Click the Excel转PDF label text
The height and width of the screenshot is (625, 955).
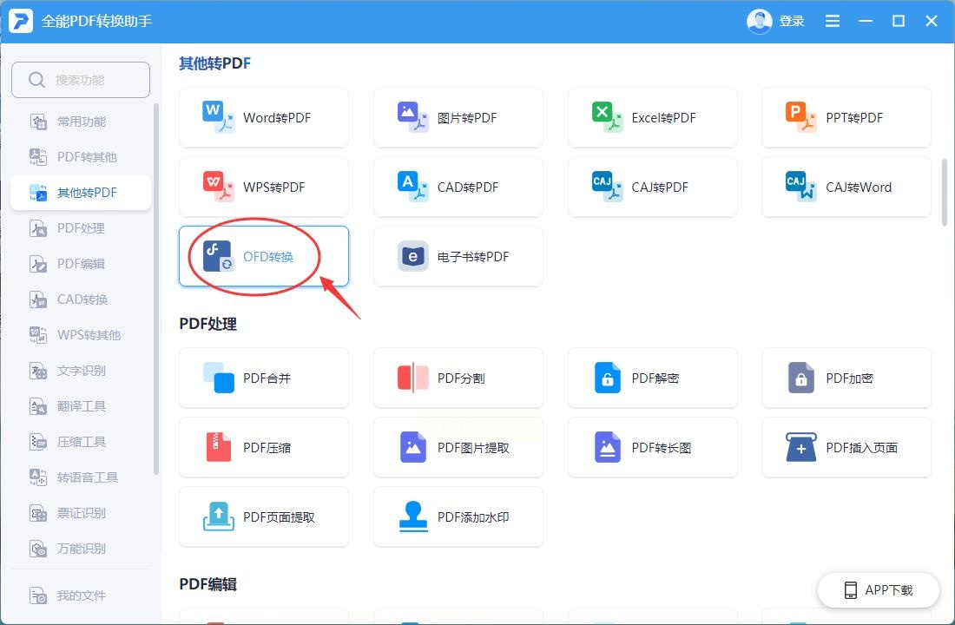(x=664, y=117)
